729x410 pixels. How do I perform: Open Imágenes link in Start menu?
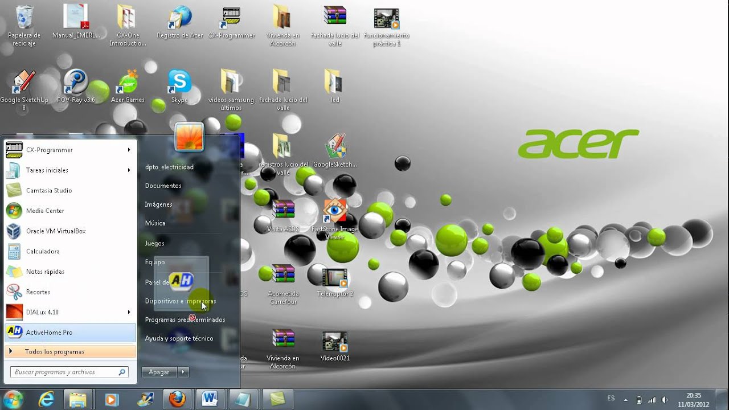click(159, 204)
